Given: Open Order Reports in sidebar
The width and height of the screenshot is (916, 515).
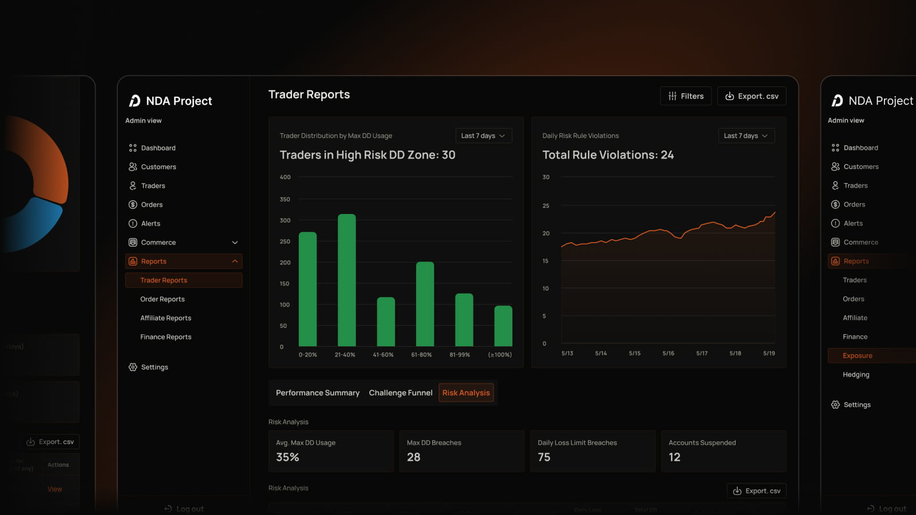Looking at the screenshot, I should [163, 299].
